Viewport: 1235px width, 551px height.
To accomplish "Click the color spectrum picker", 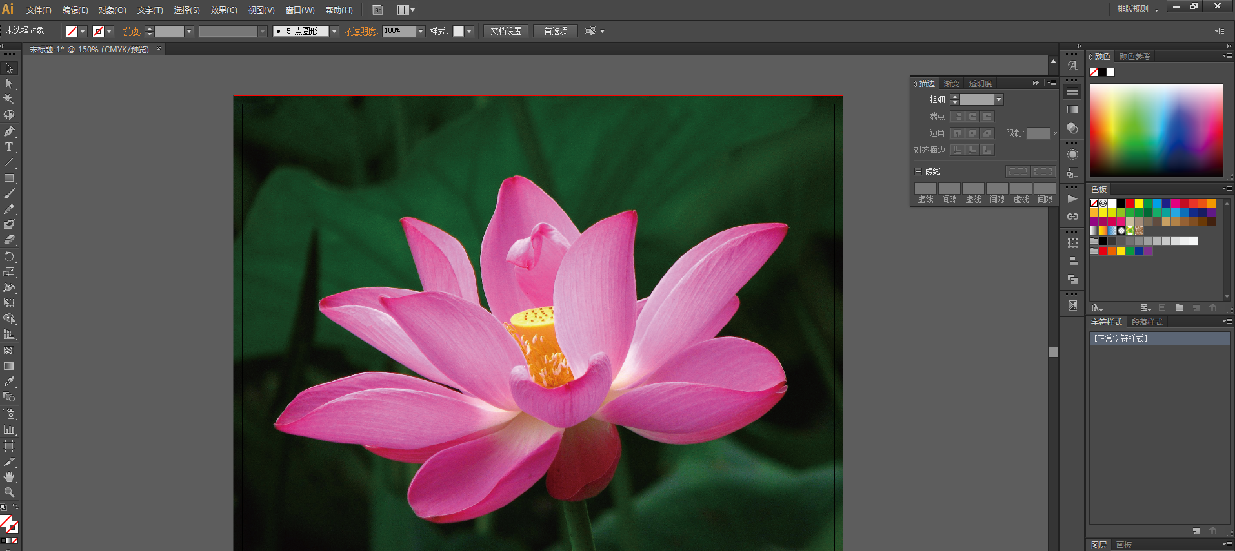I will pos(1156,130).
